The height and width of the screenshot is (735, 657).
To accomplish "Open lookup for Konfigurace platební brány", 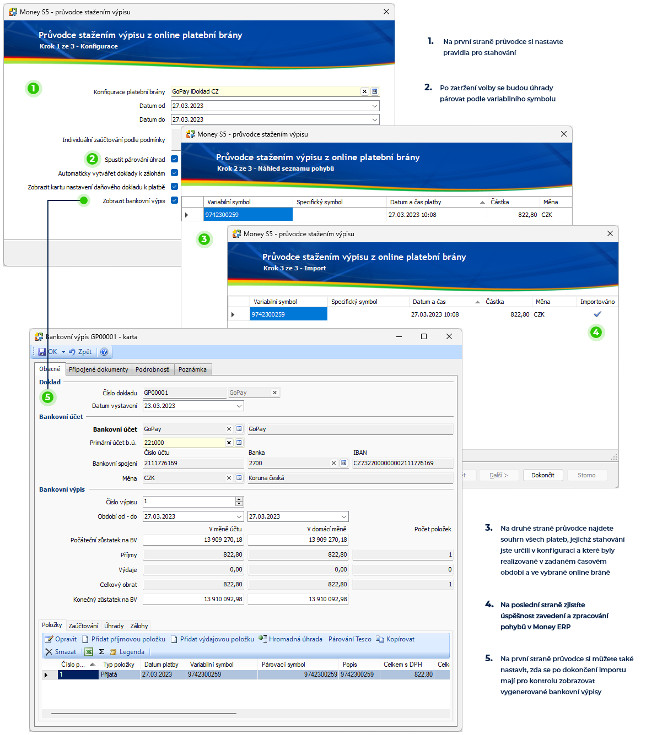I will [x=375, y=91].
